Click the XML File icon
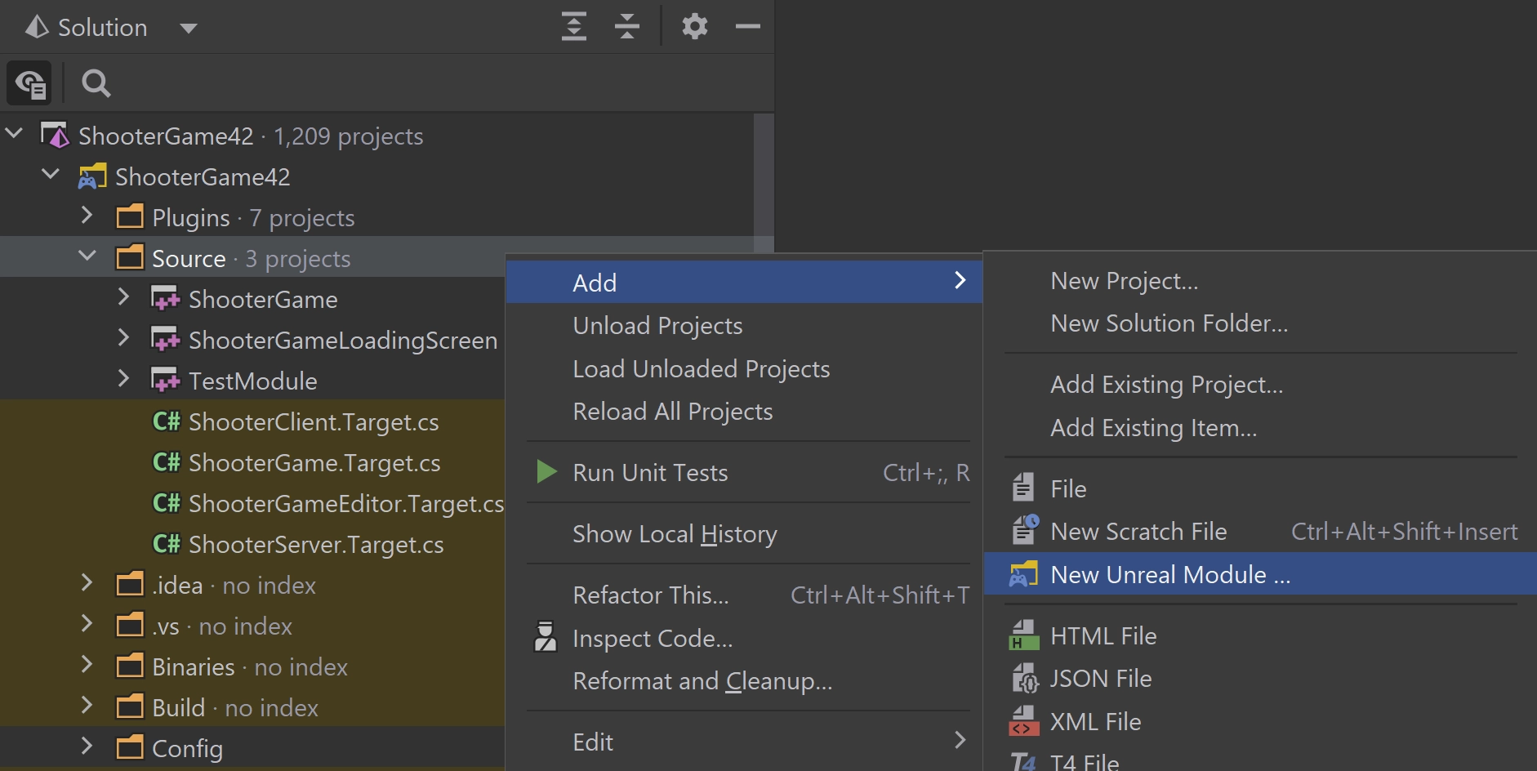The height and width of the screenshot is (771, 1537). tap(1024, 721)
